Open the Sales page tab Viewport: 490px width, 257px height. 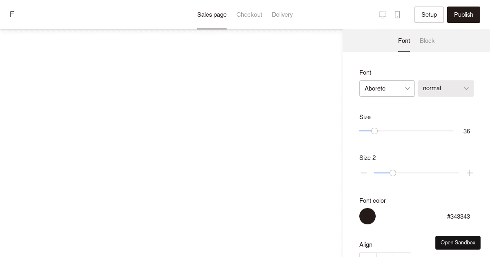click(212, 15)
